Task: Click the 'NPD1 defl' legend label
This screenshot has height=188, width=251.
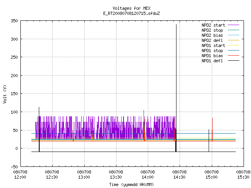Action: (x=212, y=61)
